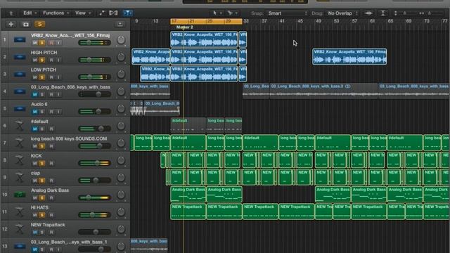This screenshot has height=253, width=450.
Task: Record-enable the clap track
Action: [x=51, y=181]
